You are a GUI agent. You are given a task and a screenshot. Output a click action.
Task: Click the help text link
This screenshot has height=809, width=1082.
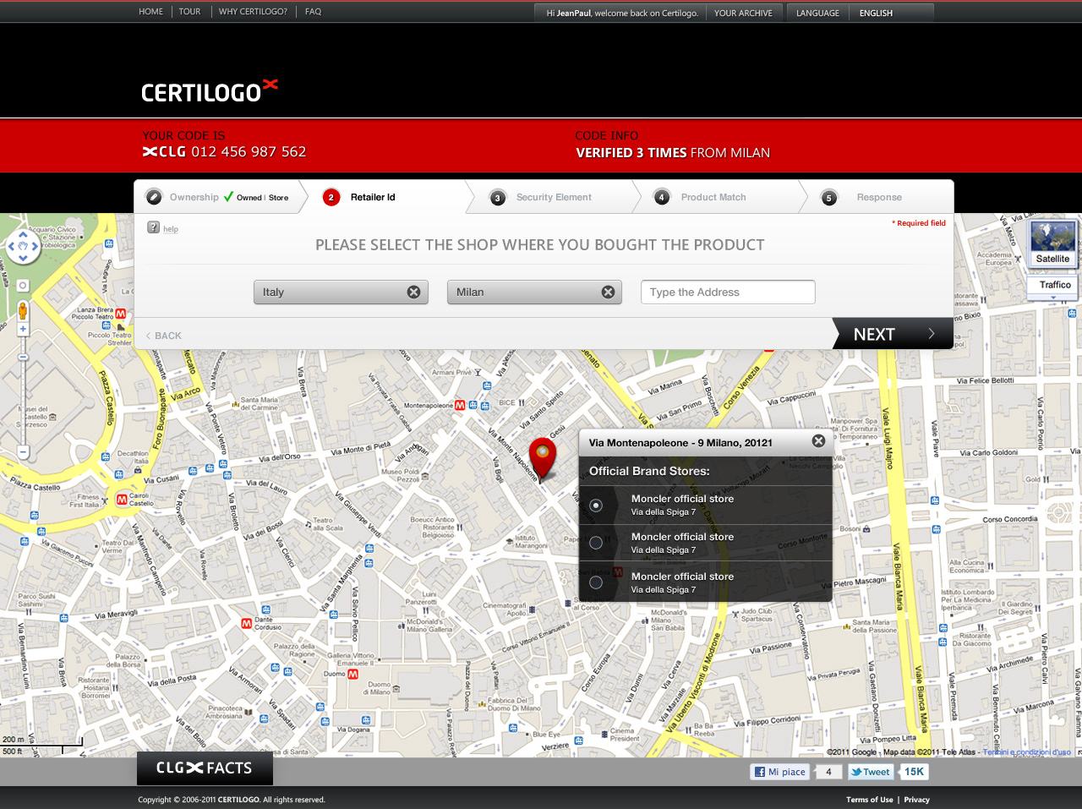(x=171, y=229)
